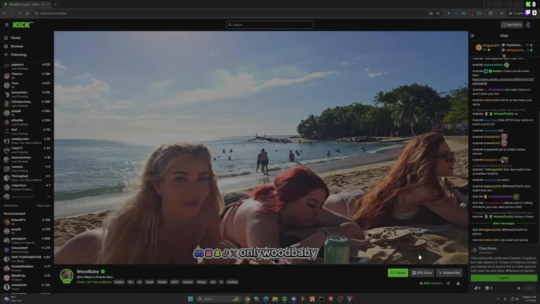
Task: Click Show More in following list
Action: tap(11, 206)
